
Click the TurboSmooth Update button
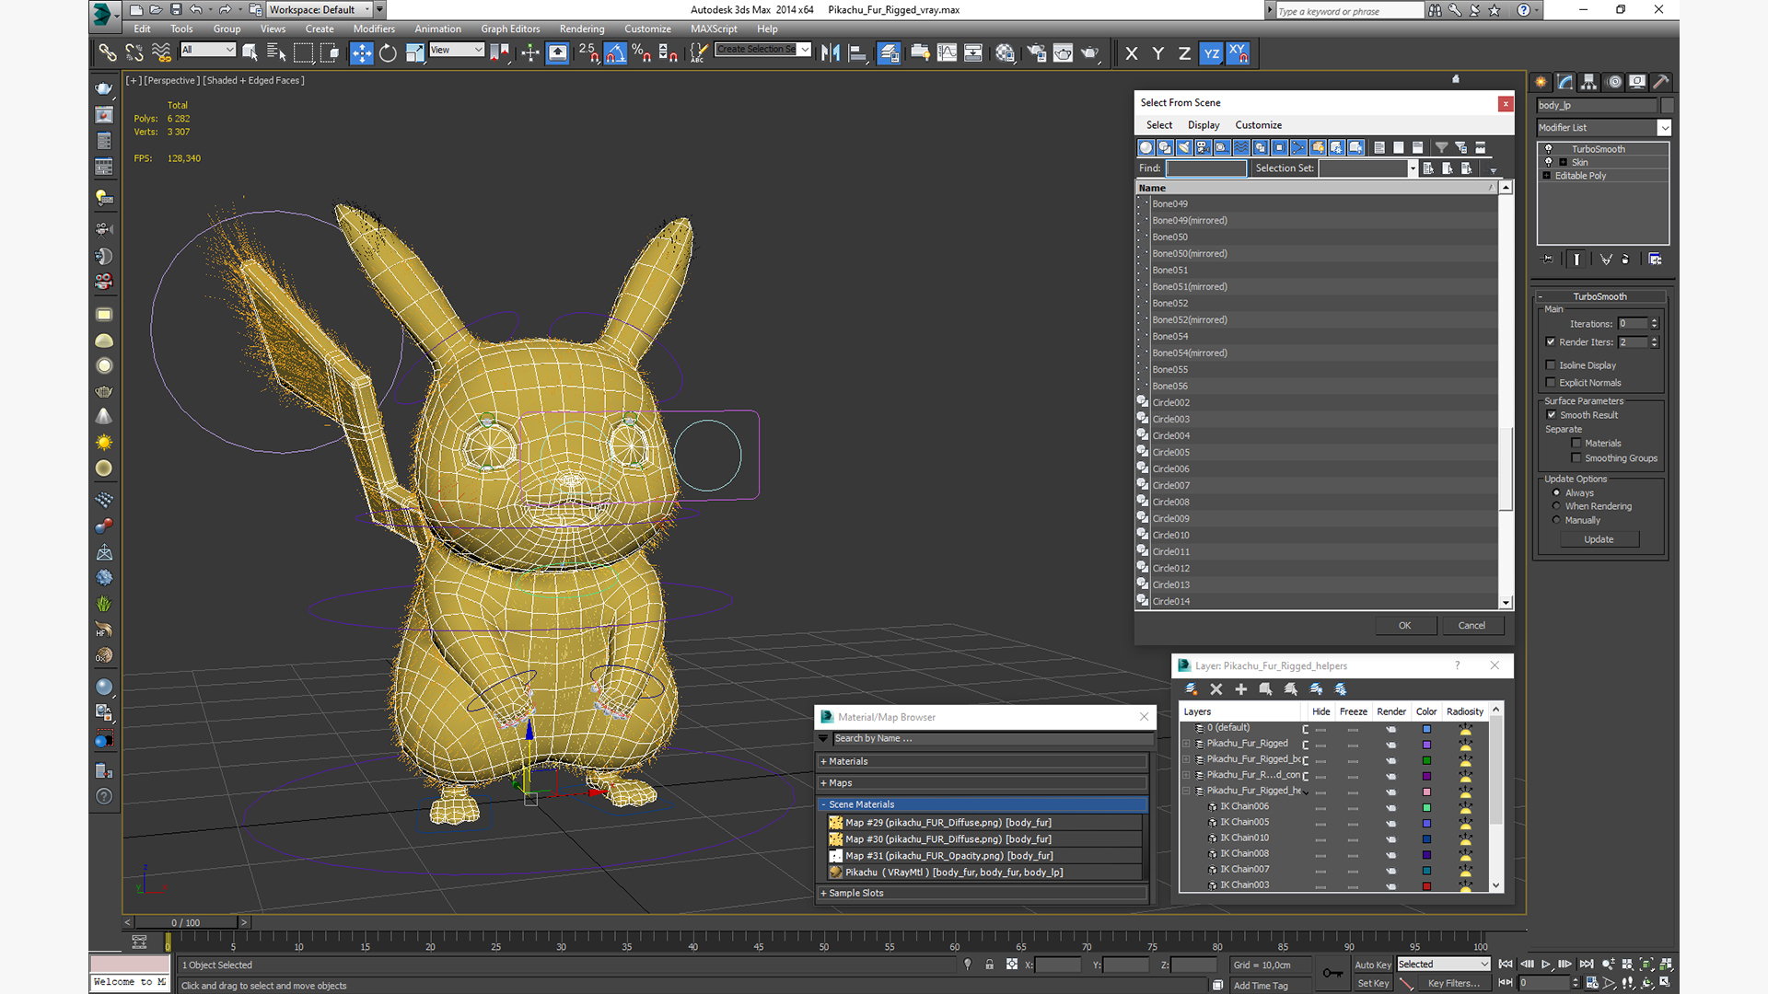(1599, 539)
